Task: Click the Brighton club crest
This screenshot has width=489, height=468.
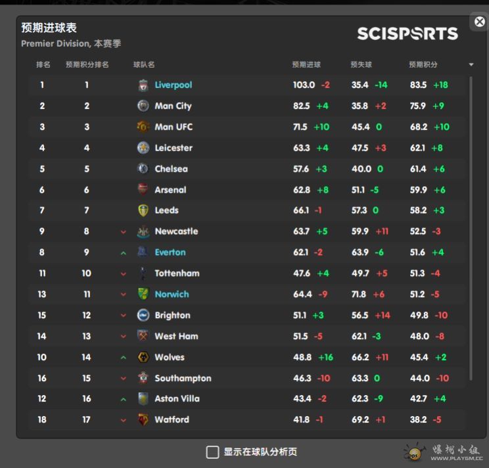Action: coord(143,316)
